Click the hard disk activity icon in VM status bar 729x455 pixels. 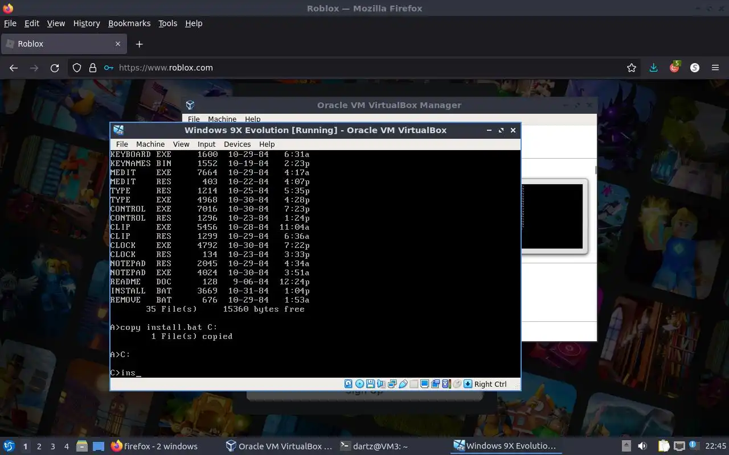349,384
